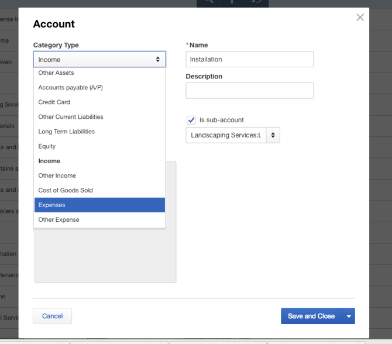The height and width of the screenshot is (344, 392).
Task: Select the bold Income option in list
Action: 99,161
